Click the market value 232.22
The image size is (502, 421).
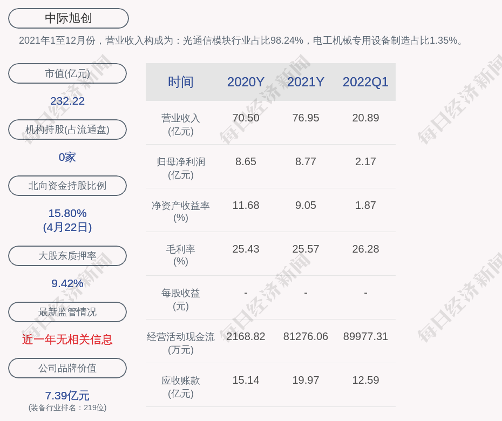[x=67, y=101]
